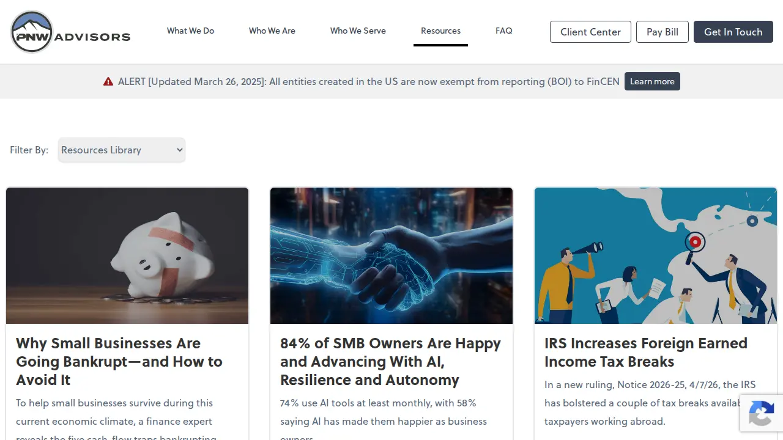Click the 'In a new ruling, Notice 2026-25' excerpt
783x440 pixels.
coord(650,403)
